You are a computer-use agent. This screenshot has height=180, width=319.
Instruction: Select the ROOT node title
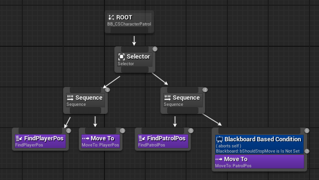pyautogui.click(x=124, y=17)
